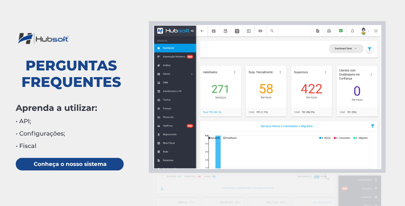Open Rede module in sidebar

click(175, 152)
